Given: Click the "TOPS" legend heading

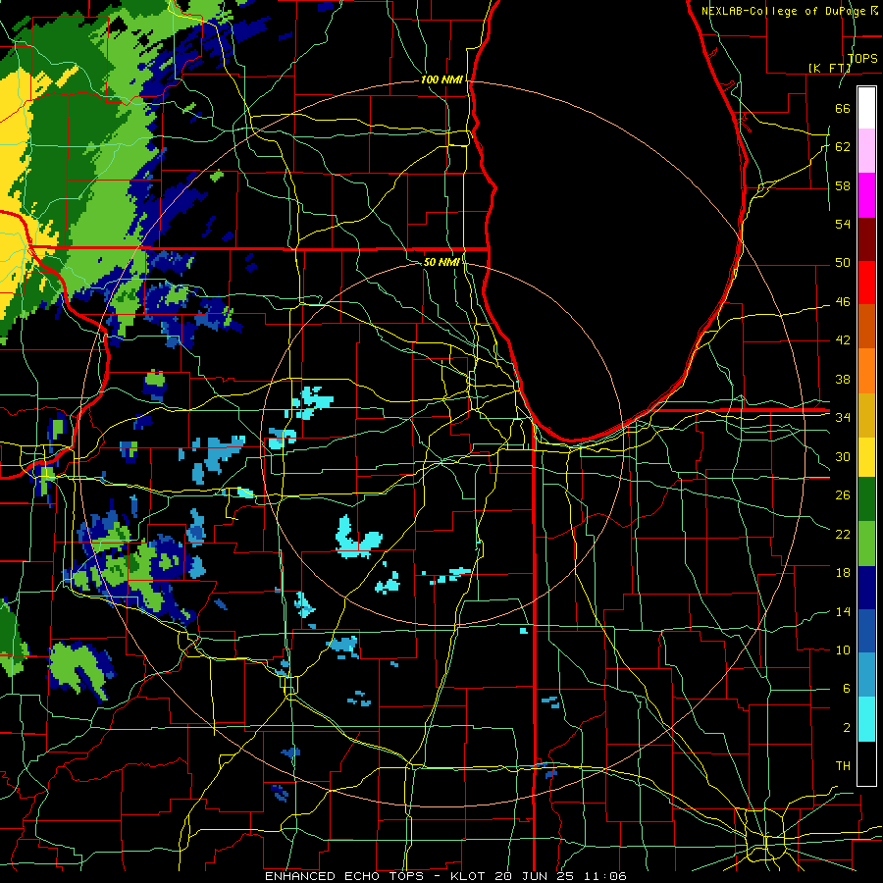Looking at the screenshot, I should click(862, 58).
